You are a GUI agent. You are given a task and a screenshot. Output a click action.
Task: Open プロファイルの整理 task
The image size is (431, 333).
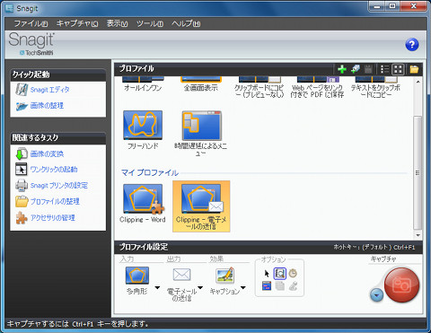pos(55,201)
